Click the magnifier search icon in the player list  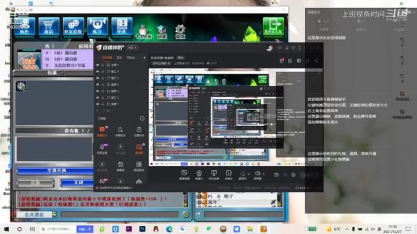point(199,214)
